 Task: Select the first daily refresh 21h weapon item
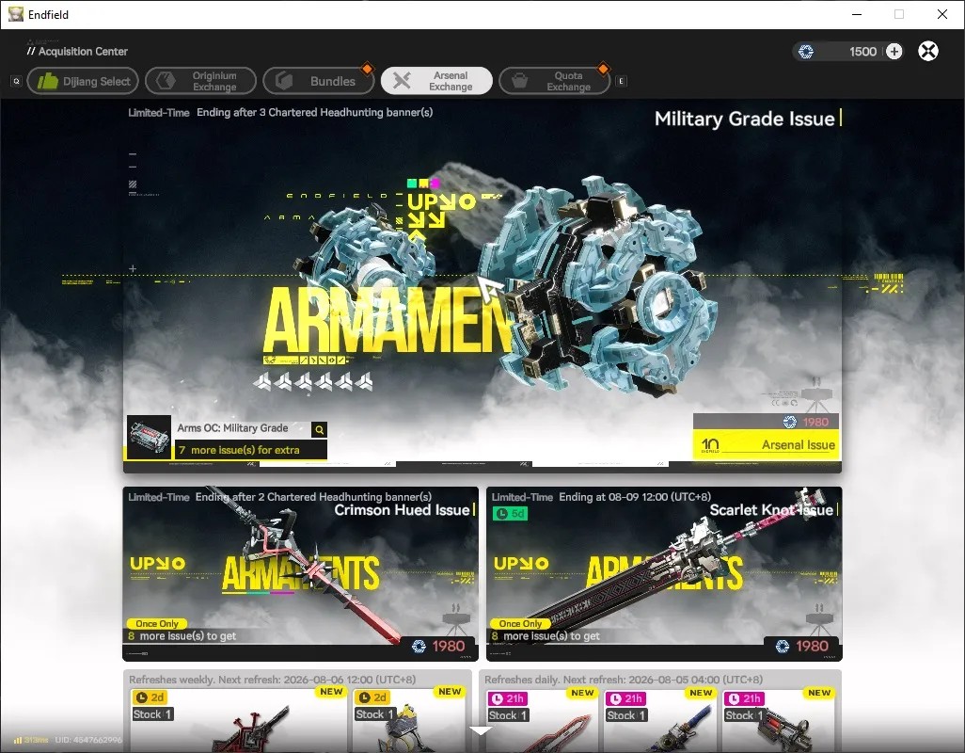click(x=541, y=719)
